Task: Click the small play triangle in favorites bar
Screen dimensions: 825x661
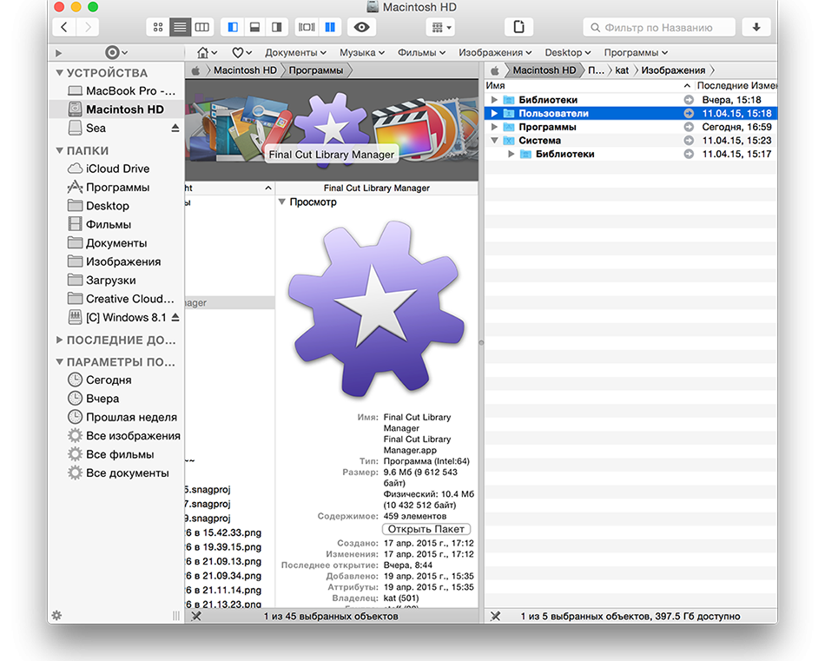Action: click(x=58, y=53)
